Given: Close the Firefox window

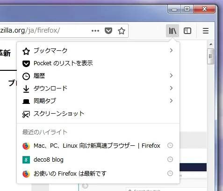Looking at the screenshot, I should tap(204, 9).
